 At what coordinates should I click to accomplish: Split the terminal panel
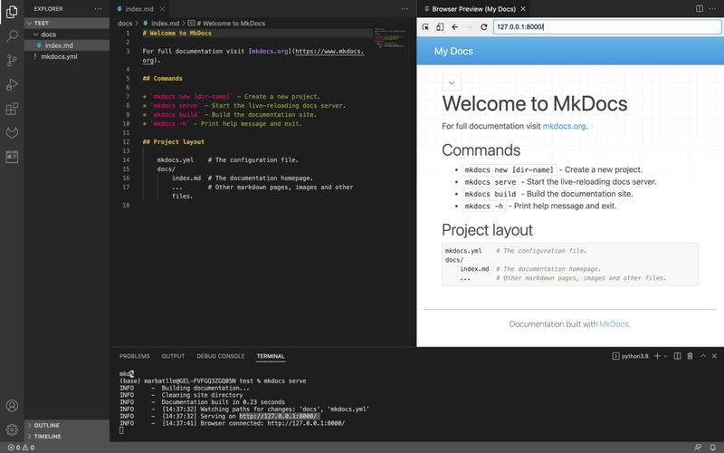[x=677, y=356]
